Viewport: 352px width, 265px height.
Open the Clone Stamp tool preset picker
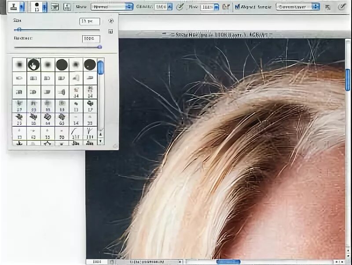click(x=14, y=7)
